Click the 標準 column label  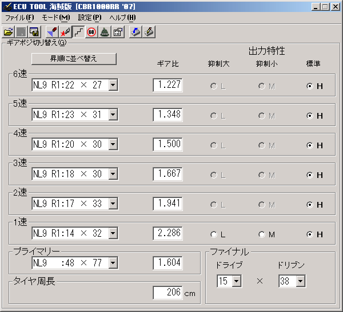click(313, 64)
